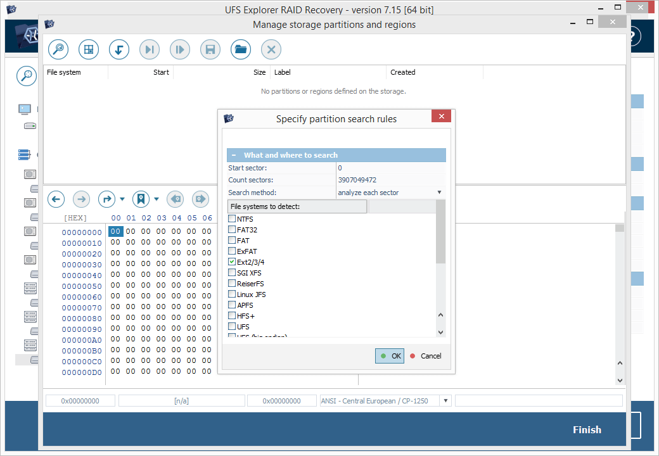Click the File system column header
Image resolution: width=659 pixels, height=456 pixels.
[75, 72]
